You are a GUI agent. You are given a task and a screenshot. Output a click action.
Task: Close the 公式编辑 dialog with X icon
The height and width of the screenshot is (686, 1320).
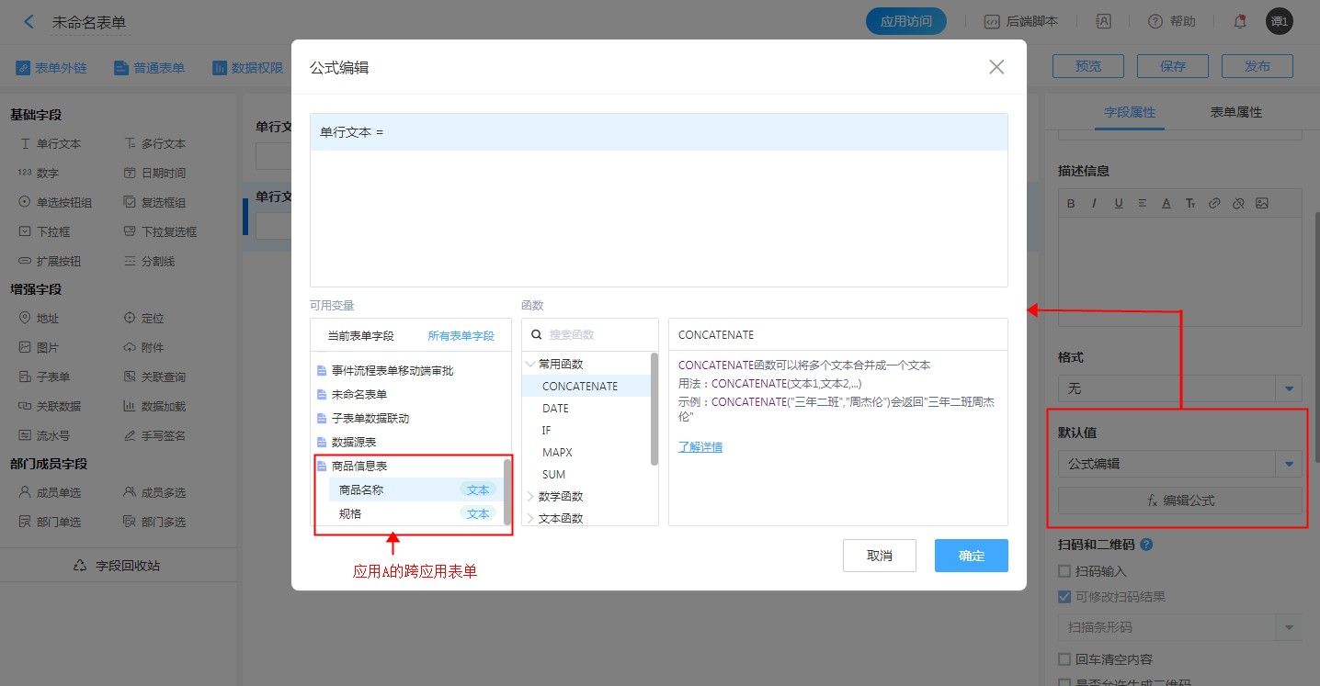(996, 67)
